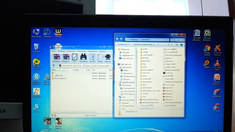235x132 pixels.
Task: Open the Параметры menu in WinRAR
Action: (93, 51)
